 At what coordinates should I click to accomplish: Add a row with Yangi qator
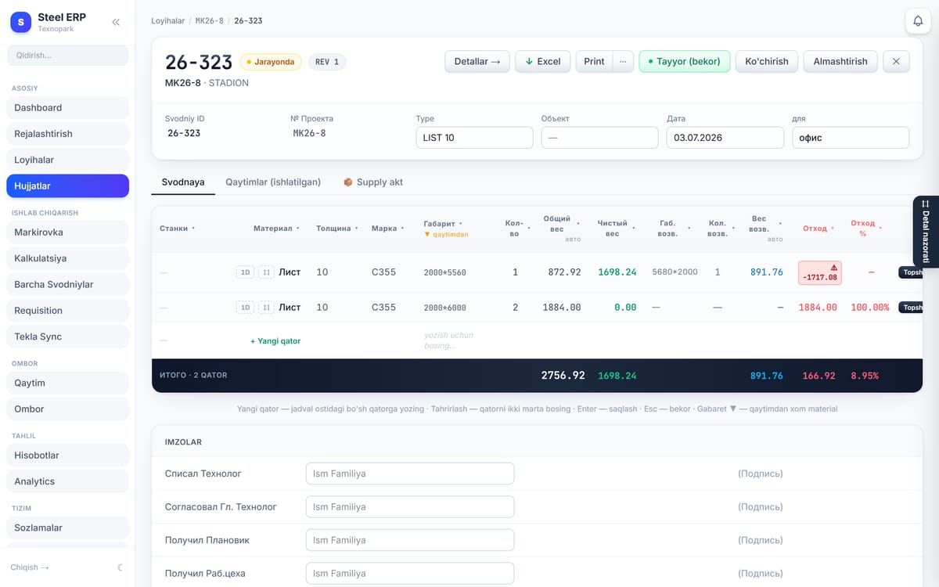(x=275, y=341)
